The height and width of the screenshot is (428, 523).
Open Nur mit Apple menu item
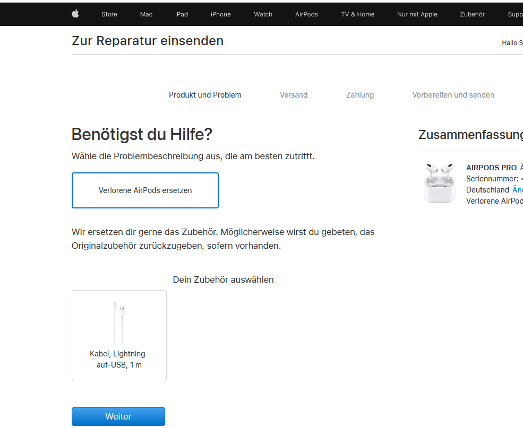(417, 14)
